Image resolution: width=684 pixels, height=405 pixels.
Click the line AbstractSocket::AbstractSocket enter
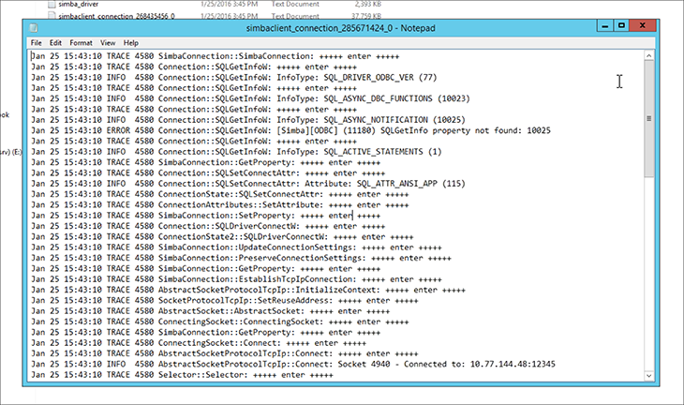click(x=210, y=311)
